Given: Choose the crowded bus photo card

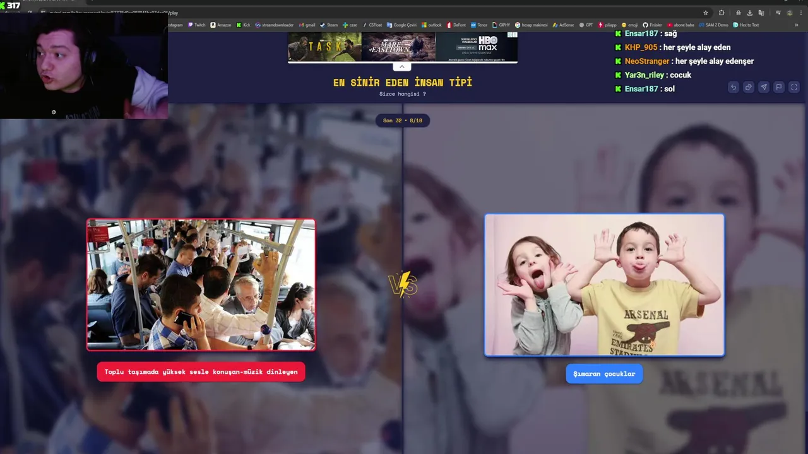Looking at the screenshot, I should (201, 284).
